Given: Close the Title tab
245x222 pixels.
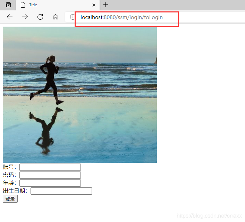Looking at the screenshot, I should coord(94,5).
